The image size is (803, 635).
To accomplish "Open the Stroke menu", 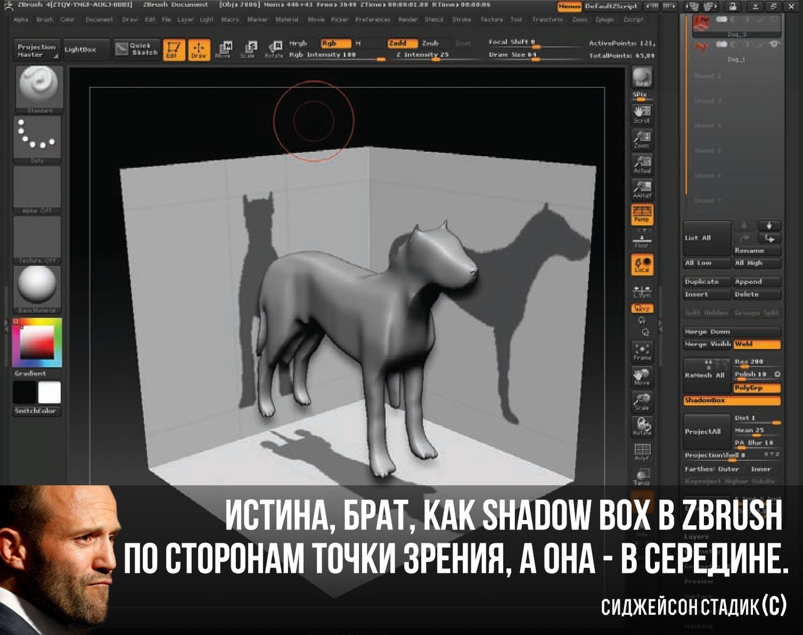I will point(462,20).
